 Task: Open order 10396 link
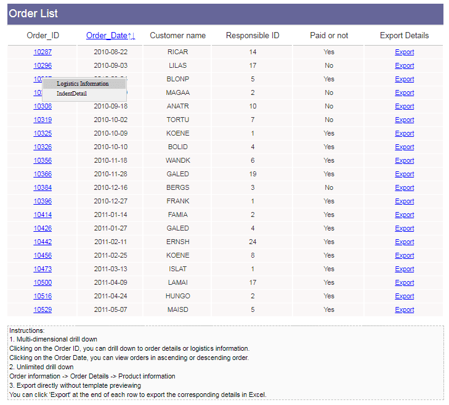tap(42, 201)
